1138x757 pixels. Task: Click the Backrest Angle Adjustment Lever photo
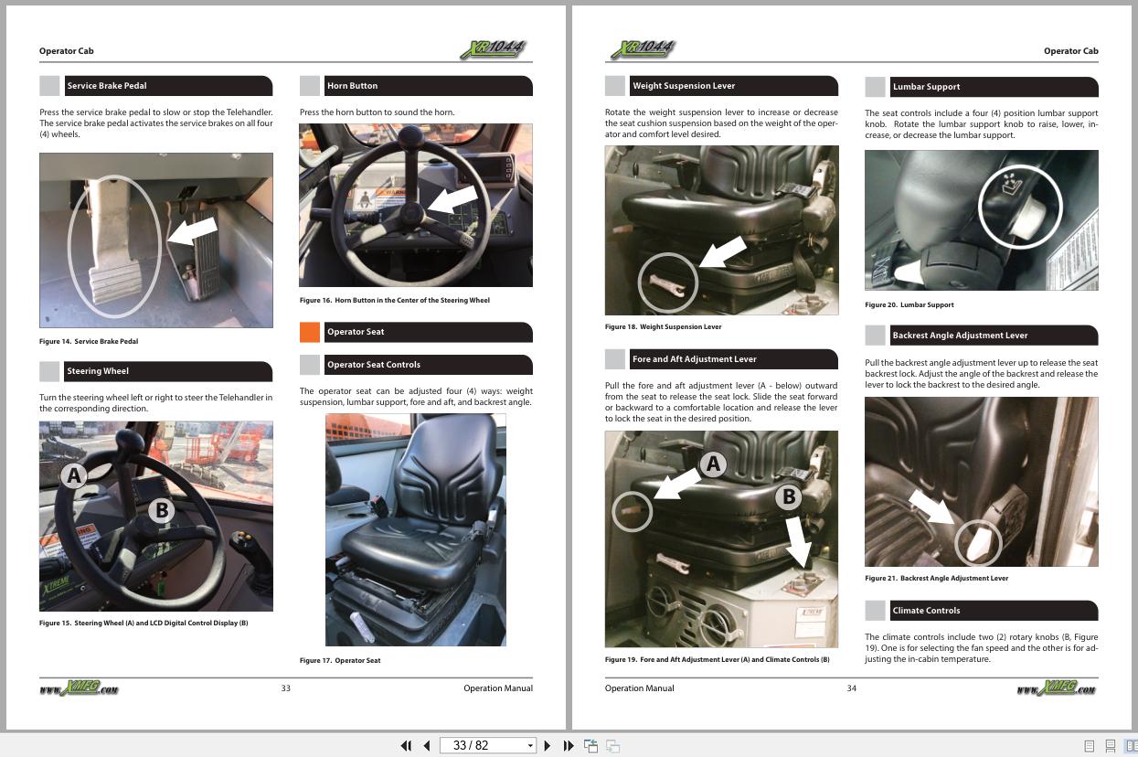[982, 482]
